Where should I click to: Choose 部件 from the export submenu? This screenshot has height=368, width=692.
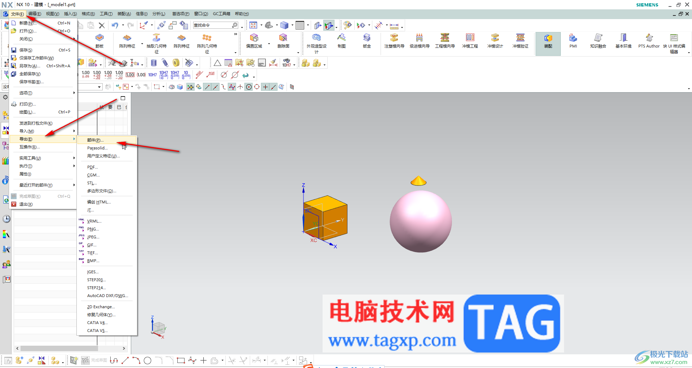click(107, 140)
